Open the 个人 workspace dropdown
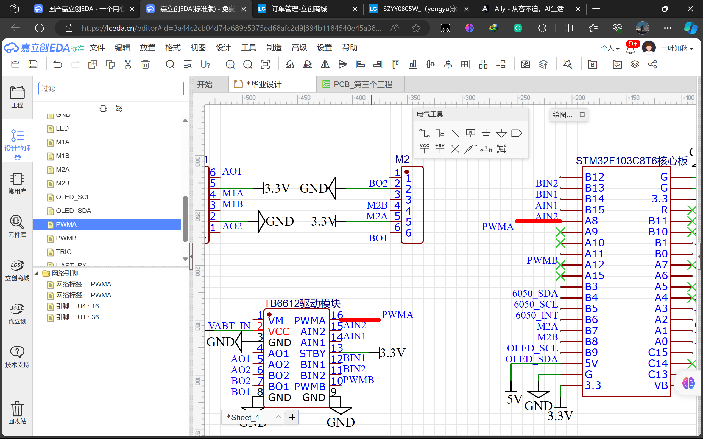 [610, 48]
